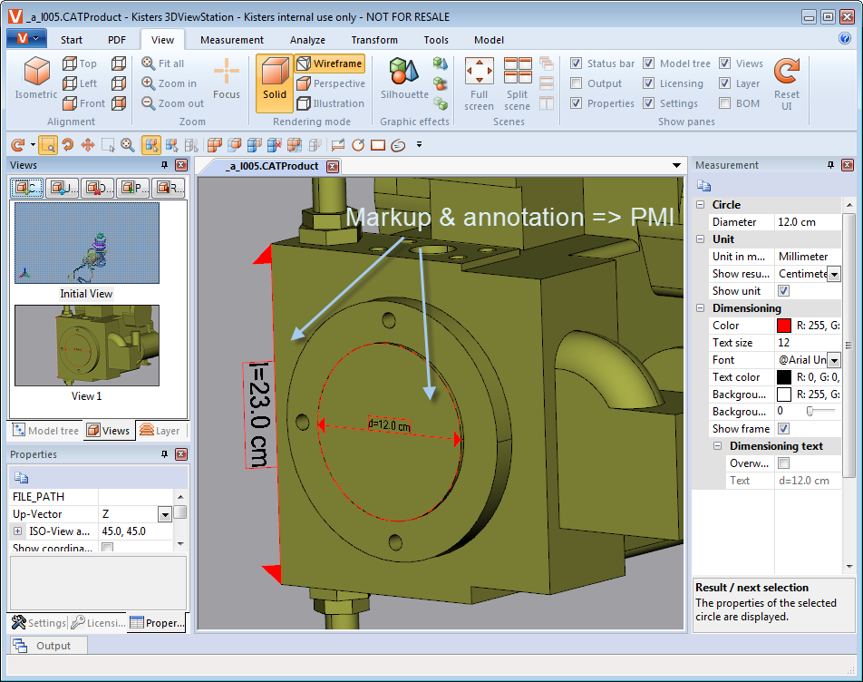Open the Show result unit dropdown
This screenshot has height=682, width=863.
(834, 274)
